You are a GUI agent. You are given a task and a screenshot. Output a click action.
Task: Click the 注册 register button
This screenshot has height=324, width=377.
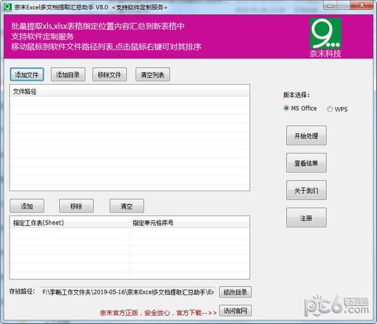307,217
